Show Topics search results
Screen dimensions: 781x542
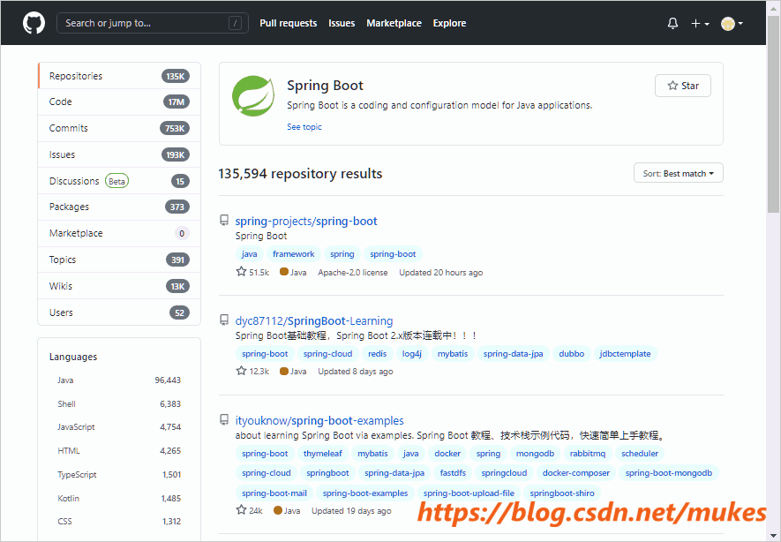click(x=119, y=260)
